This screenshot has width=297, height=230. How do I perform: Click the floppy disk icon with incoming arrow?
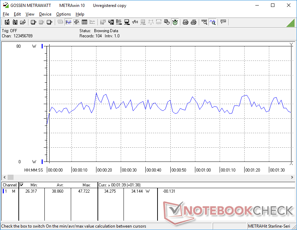tap(15, 22)
